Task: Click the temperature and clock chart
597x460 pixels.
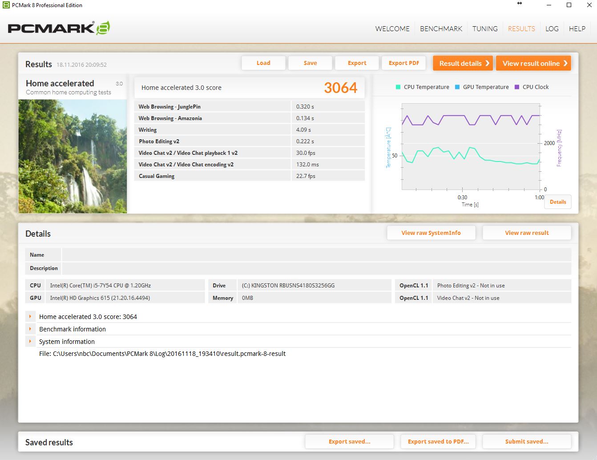Action: [471, 147]
